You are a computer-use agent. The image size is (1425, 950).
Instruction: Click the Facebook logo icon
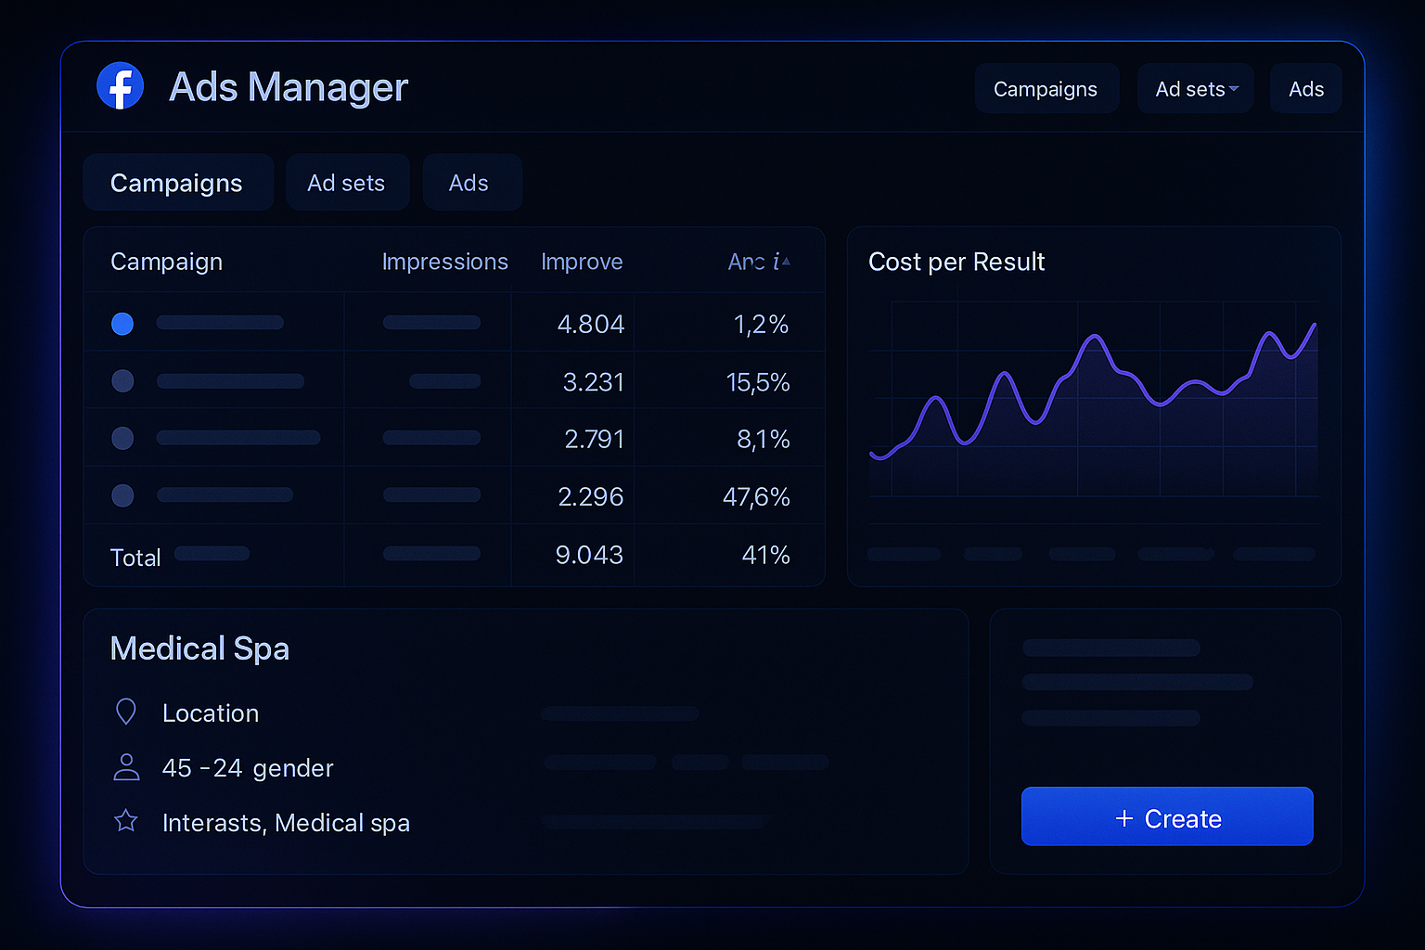tap(121, 86)
